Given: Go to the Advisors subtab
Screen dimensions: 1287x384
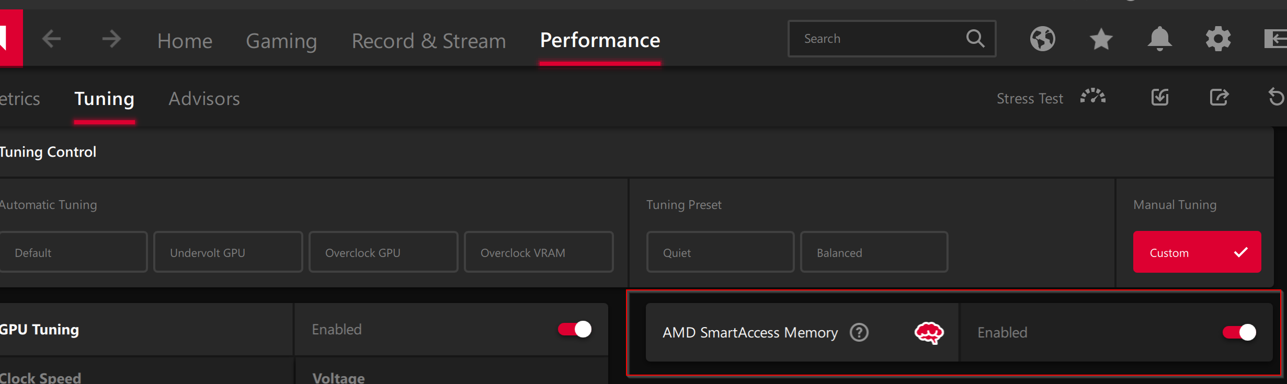Looking at the screenshot, I should [204, 99].
